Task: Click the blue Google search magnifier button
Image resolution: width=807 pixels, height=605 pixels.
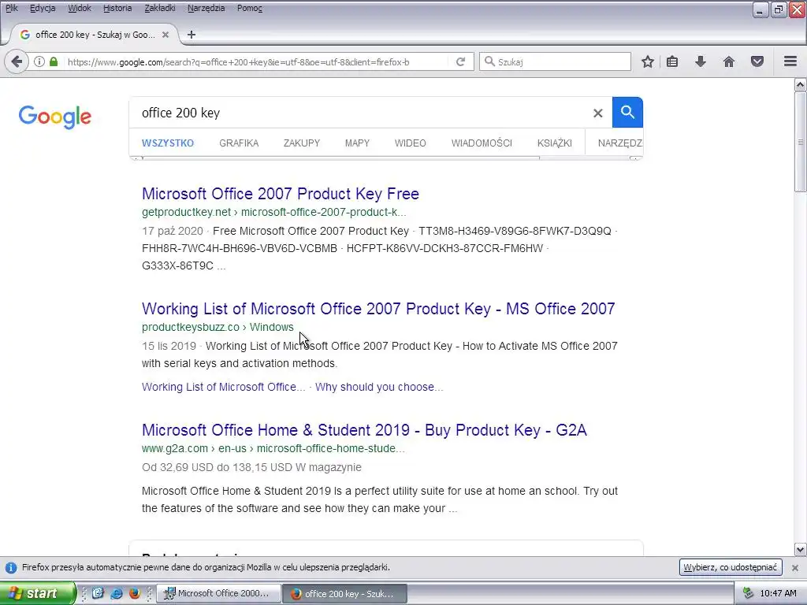Action: pyautogui.click(x=627, y=112)
